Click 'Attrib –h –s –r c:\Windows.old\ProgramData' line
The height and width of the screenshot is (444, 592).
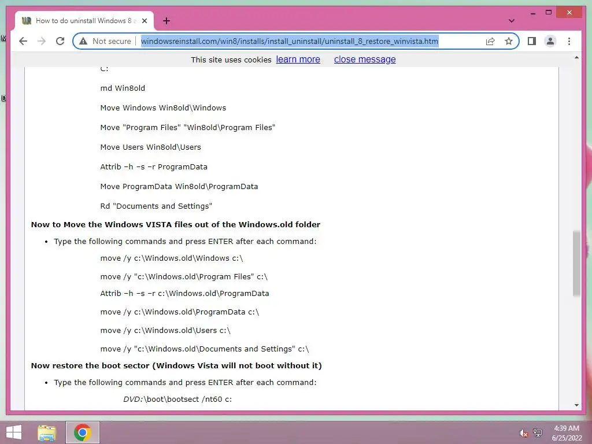coord(184,293)
